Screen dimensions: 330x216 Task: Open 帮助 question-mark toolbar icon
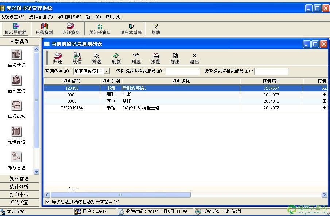(x=156, y=29)
